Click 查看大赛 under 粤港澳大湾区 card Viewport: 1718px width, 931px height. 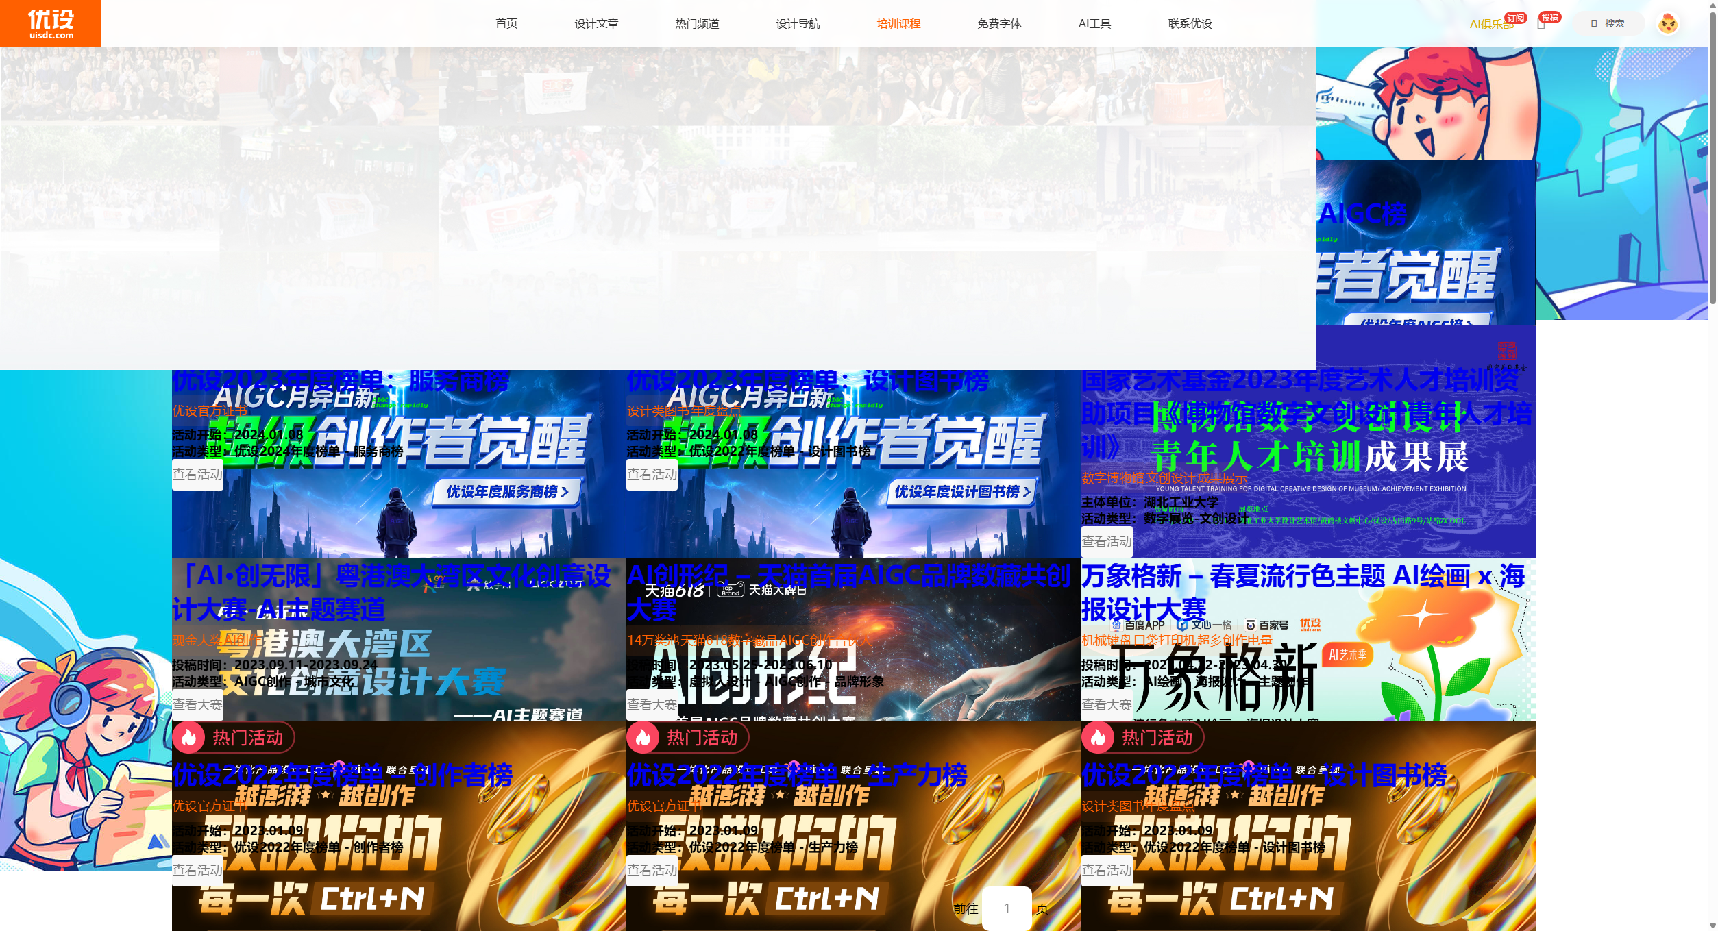pos(197,704)
